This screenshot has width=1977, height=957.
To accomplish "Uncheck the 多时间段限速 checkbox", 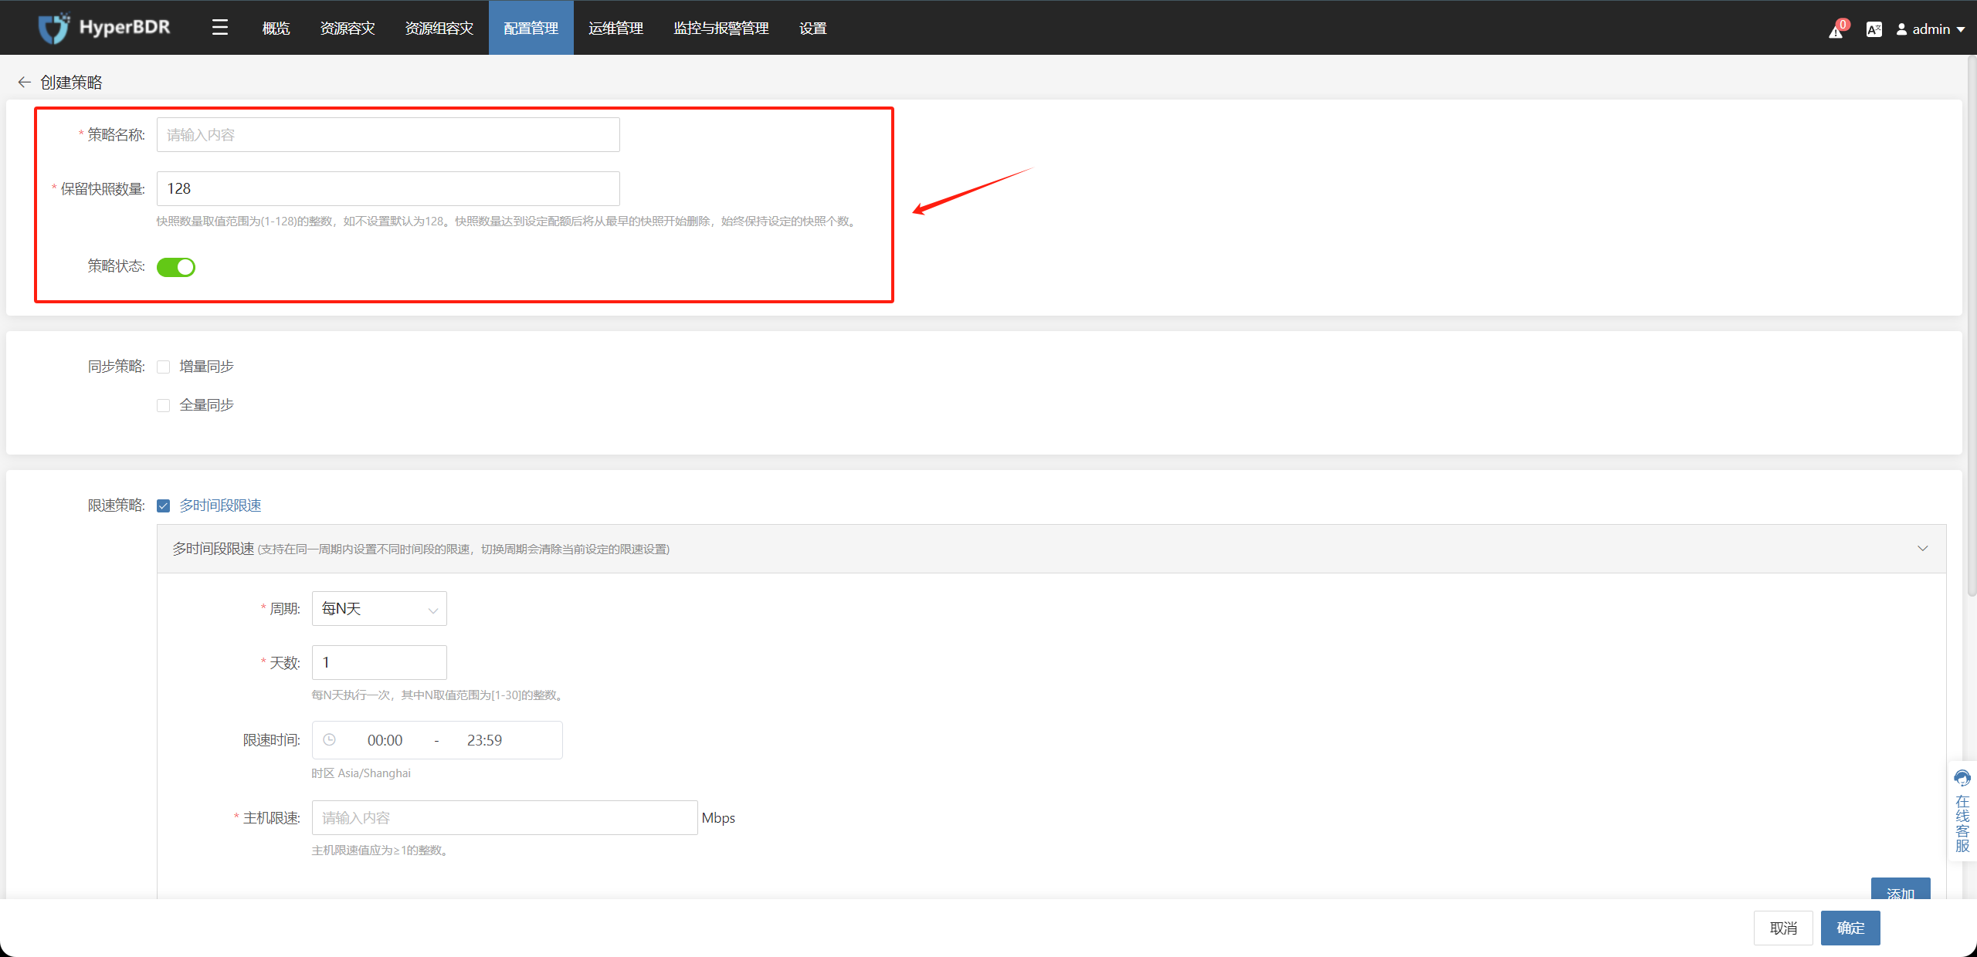I will pos(163,506).
